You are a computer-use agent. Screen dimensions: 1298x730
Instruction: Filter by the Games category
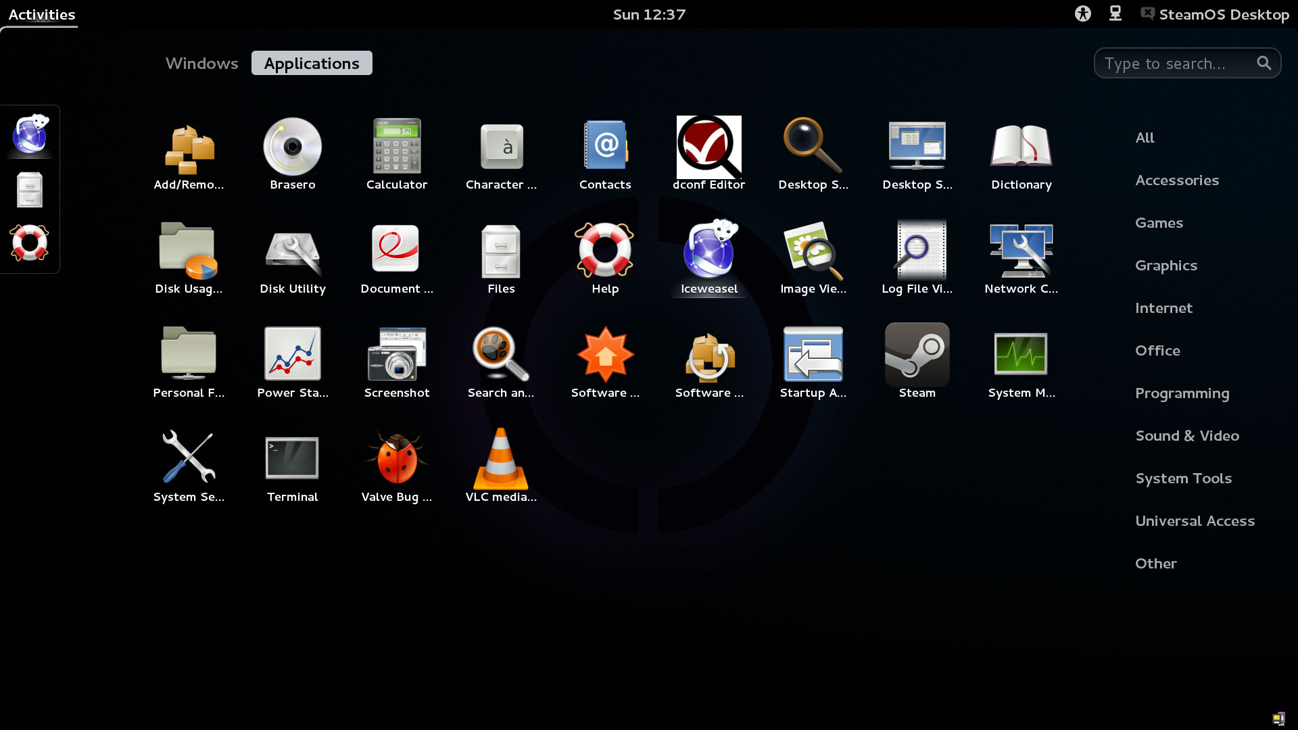coord(1159,223)
